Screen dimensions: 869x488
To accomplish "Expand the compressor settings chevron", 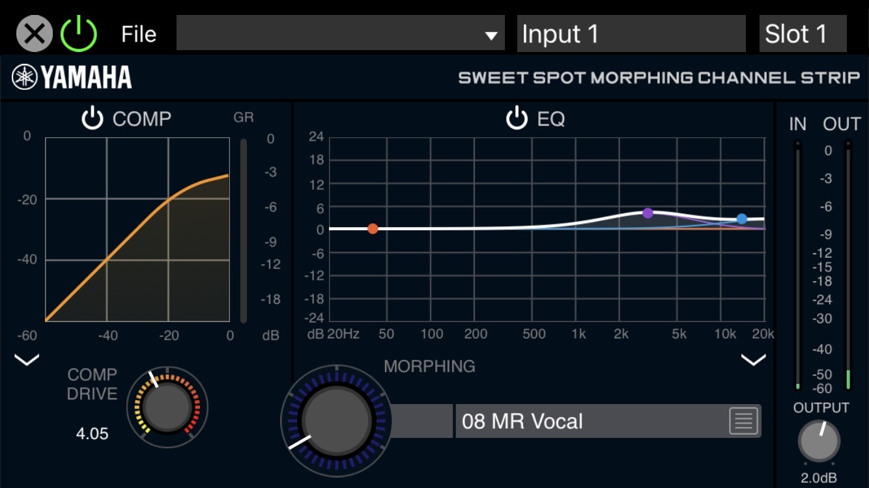I will coord(27,360).
